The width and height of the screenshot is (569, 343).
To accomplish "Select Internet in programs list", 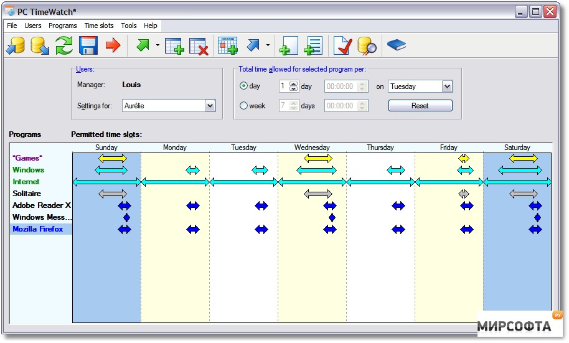I will [26, 182].
